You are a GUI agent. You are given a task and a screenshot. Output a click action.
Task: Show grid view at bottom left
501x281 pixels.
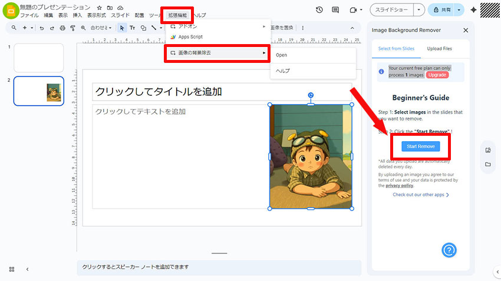(x=11, y=269)
